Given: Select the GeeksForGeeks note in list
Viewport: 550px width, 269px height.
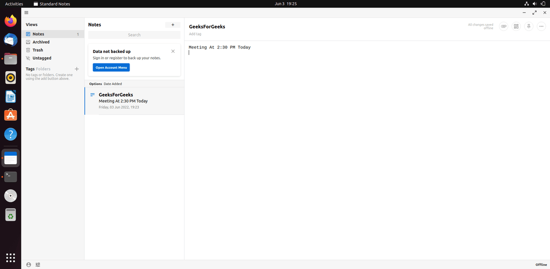Looking at the screenshot, I should [134, 101].
